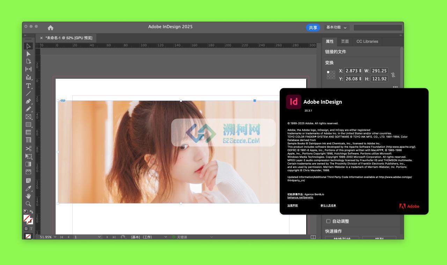
Task: Select the Eyedropper tool
Action: pyautogui.click(x=29, y=188)
